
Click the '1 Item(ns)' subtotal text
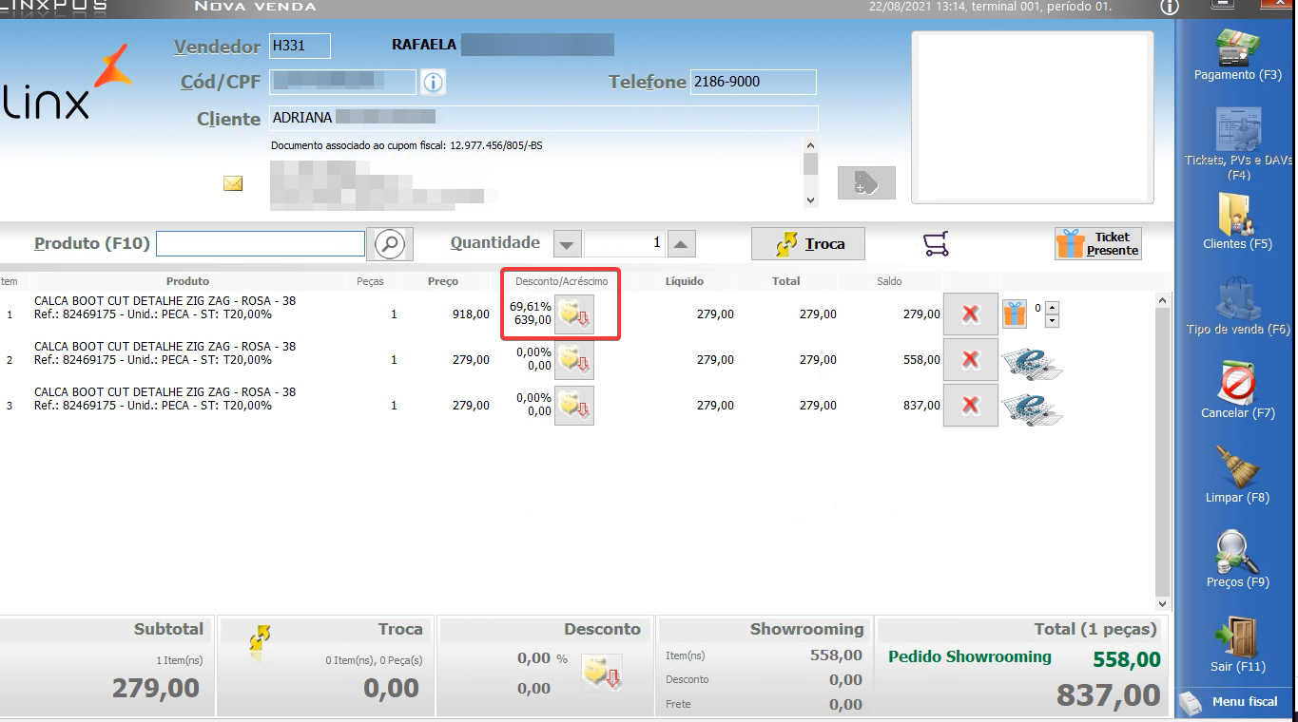click(180, 660)
